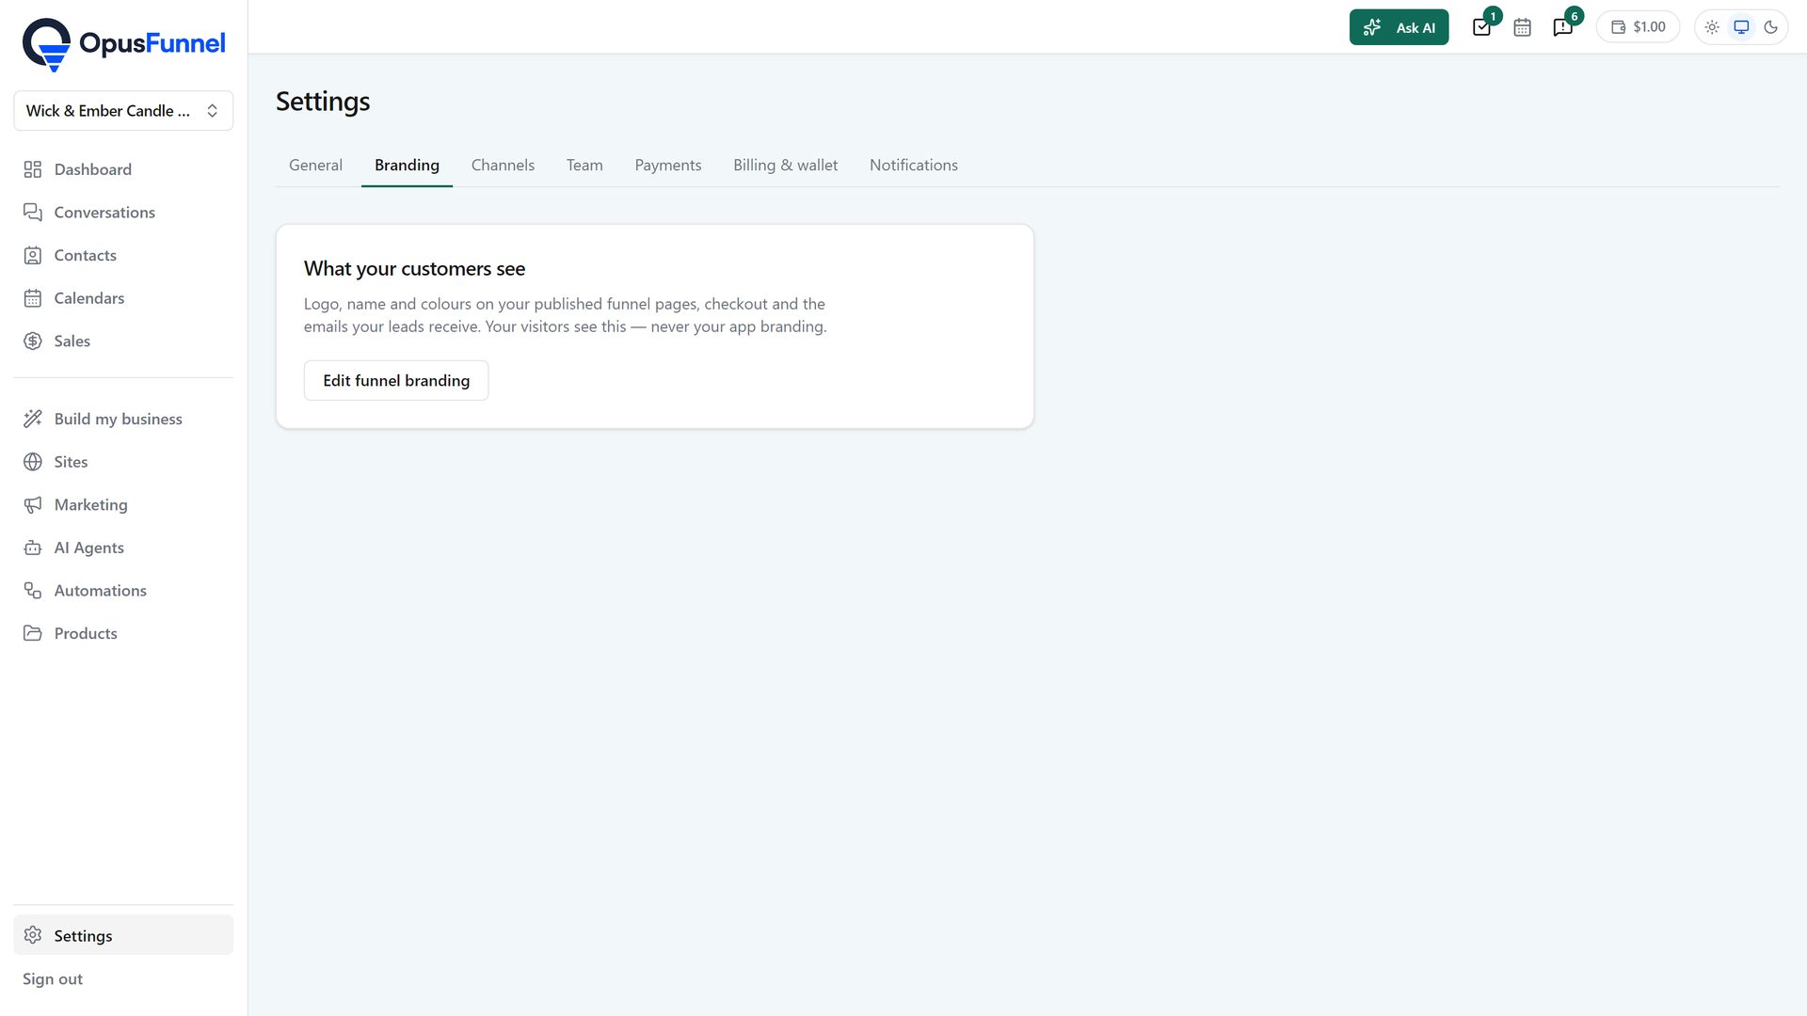
Task: Select system theme monitor icon
Action: pos(1741,27)
